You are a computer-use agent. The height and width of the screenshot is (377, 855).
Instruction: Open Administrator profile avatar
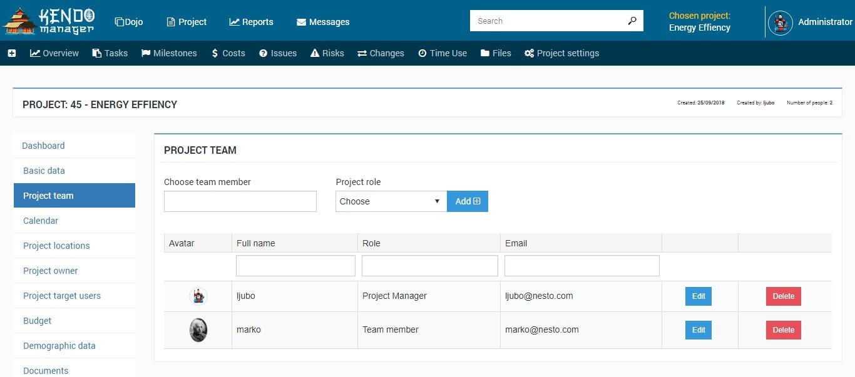[x=780, y=22]
